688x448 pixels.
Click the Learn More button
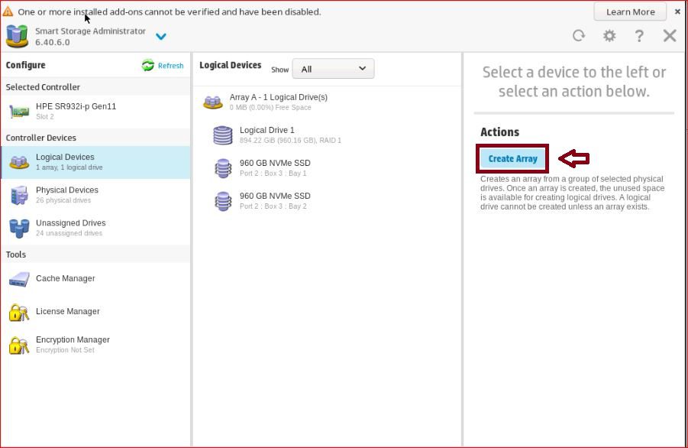tap(630, 11)
